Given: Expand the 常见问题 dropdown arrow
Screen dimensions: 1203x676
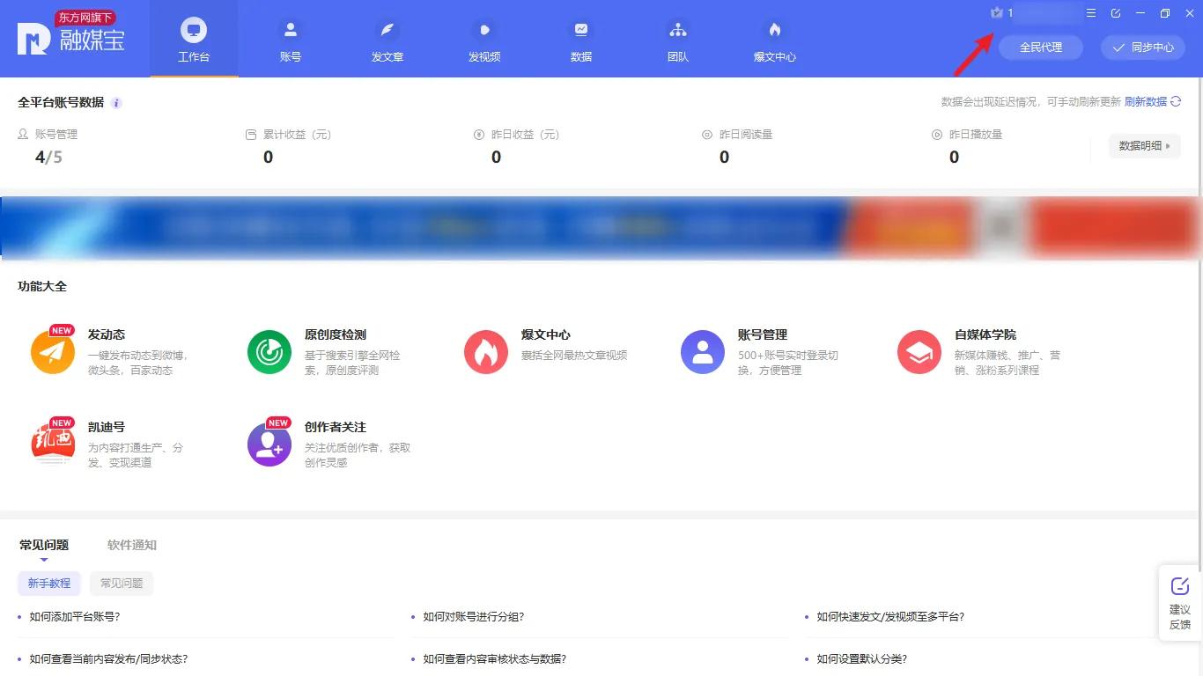Looking at the screenshot, I should click(44, 557).
